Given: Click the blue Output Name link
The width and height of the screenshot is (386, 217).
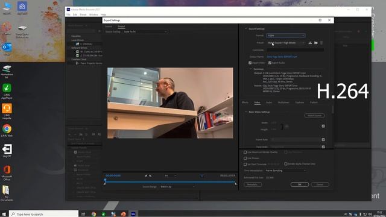Looking at the screenshot, I should point(282,57).
